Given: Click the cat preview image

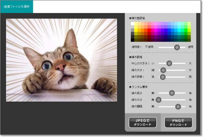Looking at the screenshot, I should click(62, 60).
